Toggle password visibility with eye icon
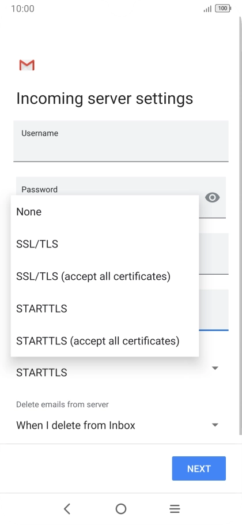Screen dimensions: 242x525 coord(212,197)
